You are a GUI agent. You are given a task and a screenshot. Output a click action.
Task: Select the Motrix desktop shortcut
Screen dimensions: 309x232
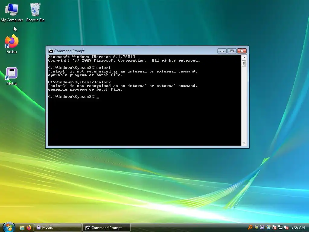tap(12, 76)
